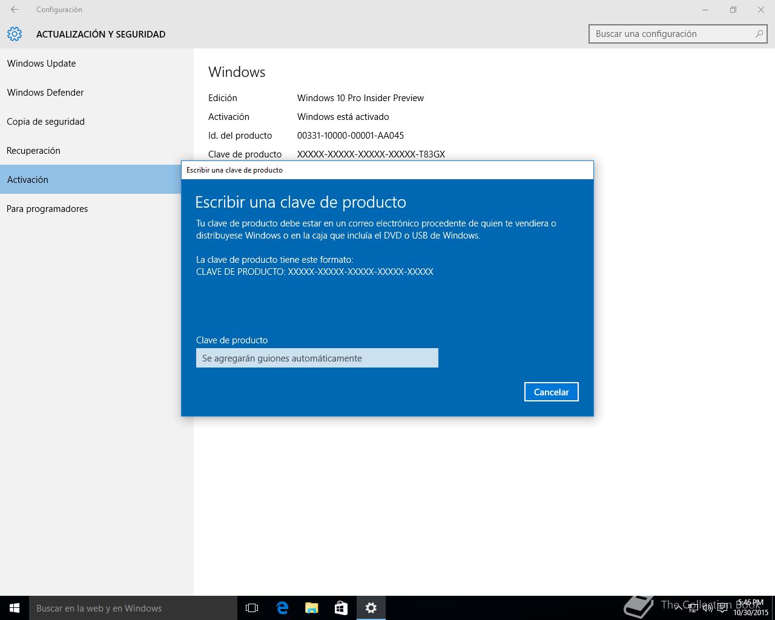Minimize the Configuración window
The height and width of the screenshot is (620, 775).
[705, 10]
